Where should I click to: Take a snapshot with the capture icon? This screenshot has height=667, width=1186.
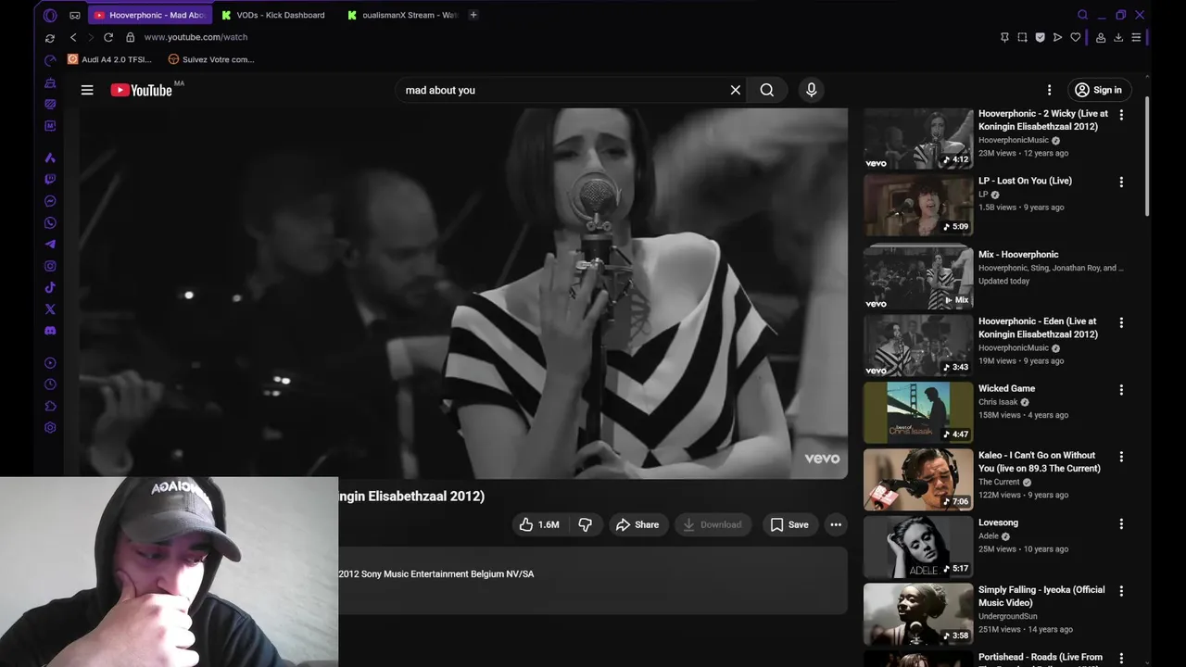point(1022,37)
